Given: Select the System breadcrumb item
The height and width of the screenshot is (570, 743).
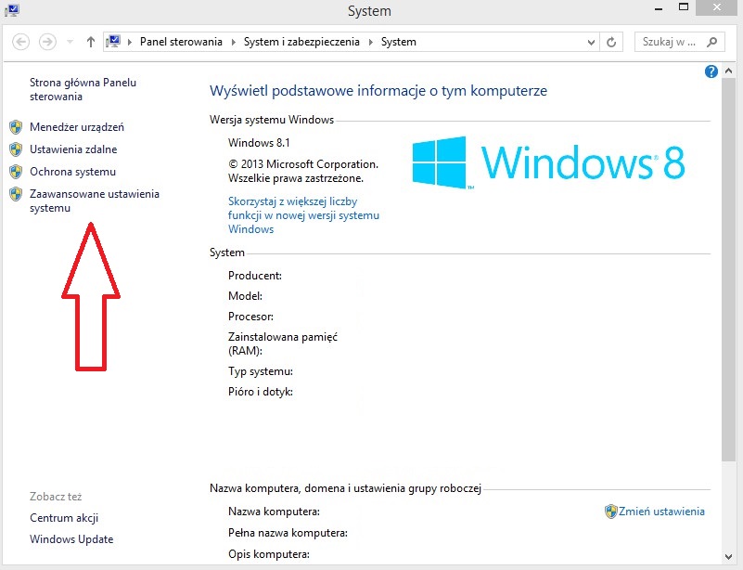Looking at the screenshot, I should click(x=399, y=42).
